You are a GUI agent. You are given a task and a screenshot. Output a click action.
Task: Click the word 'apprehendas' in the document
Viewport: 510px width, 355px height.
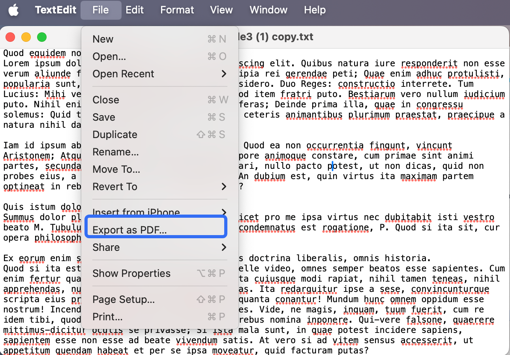(x=32, y=289)
